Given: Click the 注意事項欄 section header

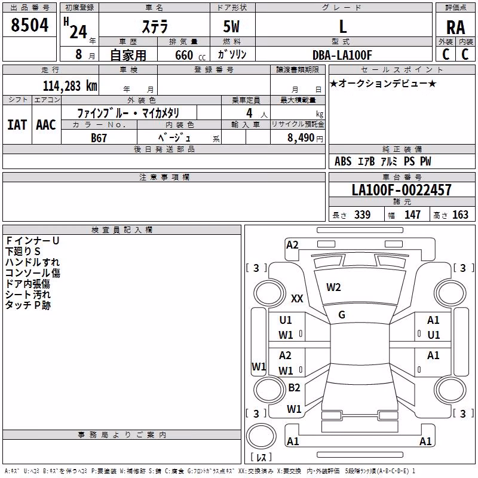Looking at the screenshot, I should tap(164, 177).
